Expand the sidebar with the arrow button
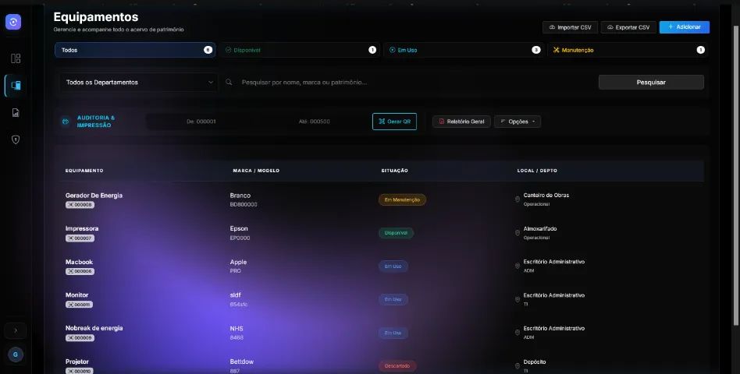 point(16,330)
